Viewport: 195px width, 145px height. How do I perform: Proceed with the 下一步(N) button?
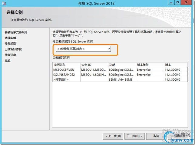(134, 136)
